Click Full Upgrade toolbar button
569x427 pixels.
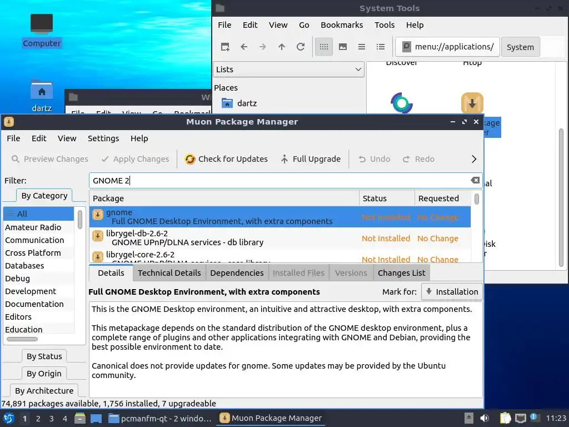[311, 159]
